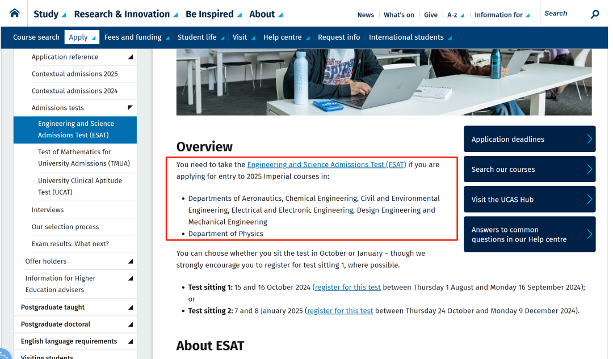This screenshot has width=613, height=359.
Task: Expand the English language requirements arrow
Action: point(131,341)
